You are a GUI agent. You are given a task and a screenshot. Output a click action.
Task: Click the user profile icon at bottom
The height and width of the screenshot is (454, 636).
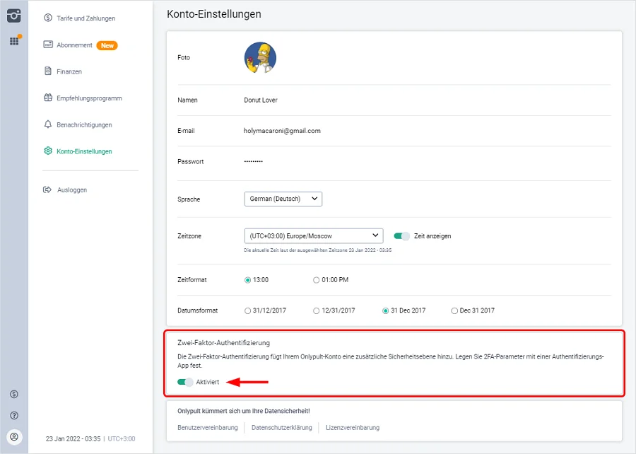(x=14, y=436)
